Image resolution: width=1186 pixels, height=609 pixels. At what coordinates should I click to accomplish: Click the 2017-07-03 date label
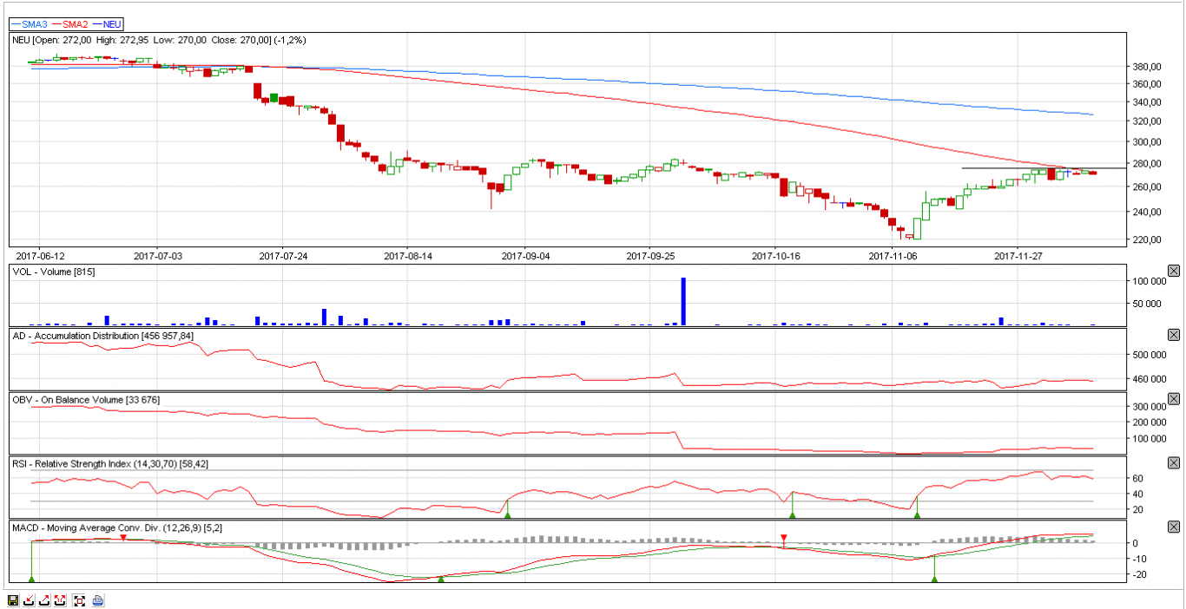tap(158, 256)
